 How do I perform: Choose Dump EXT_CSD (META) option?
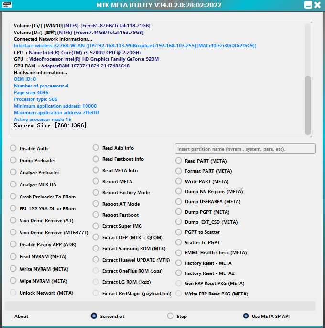(178, 222)
